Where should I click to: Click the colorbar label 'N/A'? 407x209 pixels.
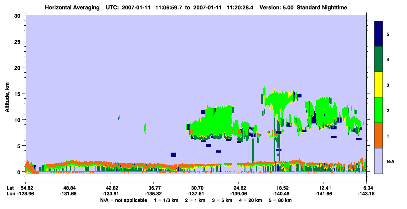pos(390,161)
